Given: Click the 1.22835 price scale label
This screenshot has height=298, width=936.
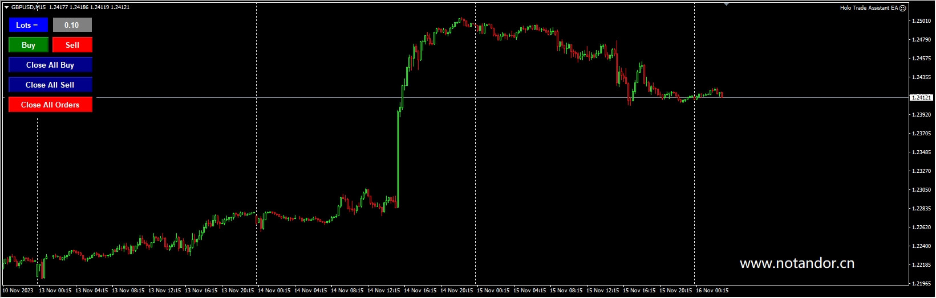Looking at the screenshot, I should (x=921, y=209).
